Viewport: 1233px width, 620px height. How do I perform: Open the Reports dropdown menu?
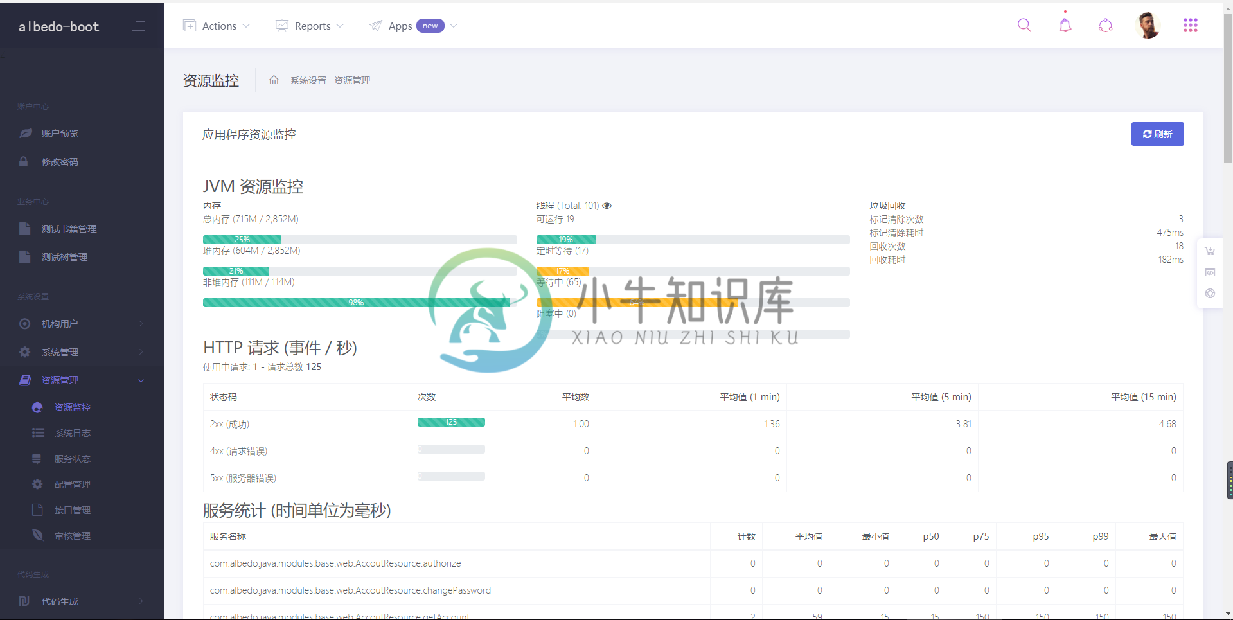tap(310, 26)
